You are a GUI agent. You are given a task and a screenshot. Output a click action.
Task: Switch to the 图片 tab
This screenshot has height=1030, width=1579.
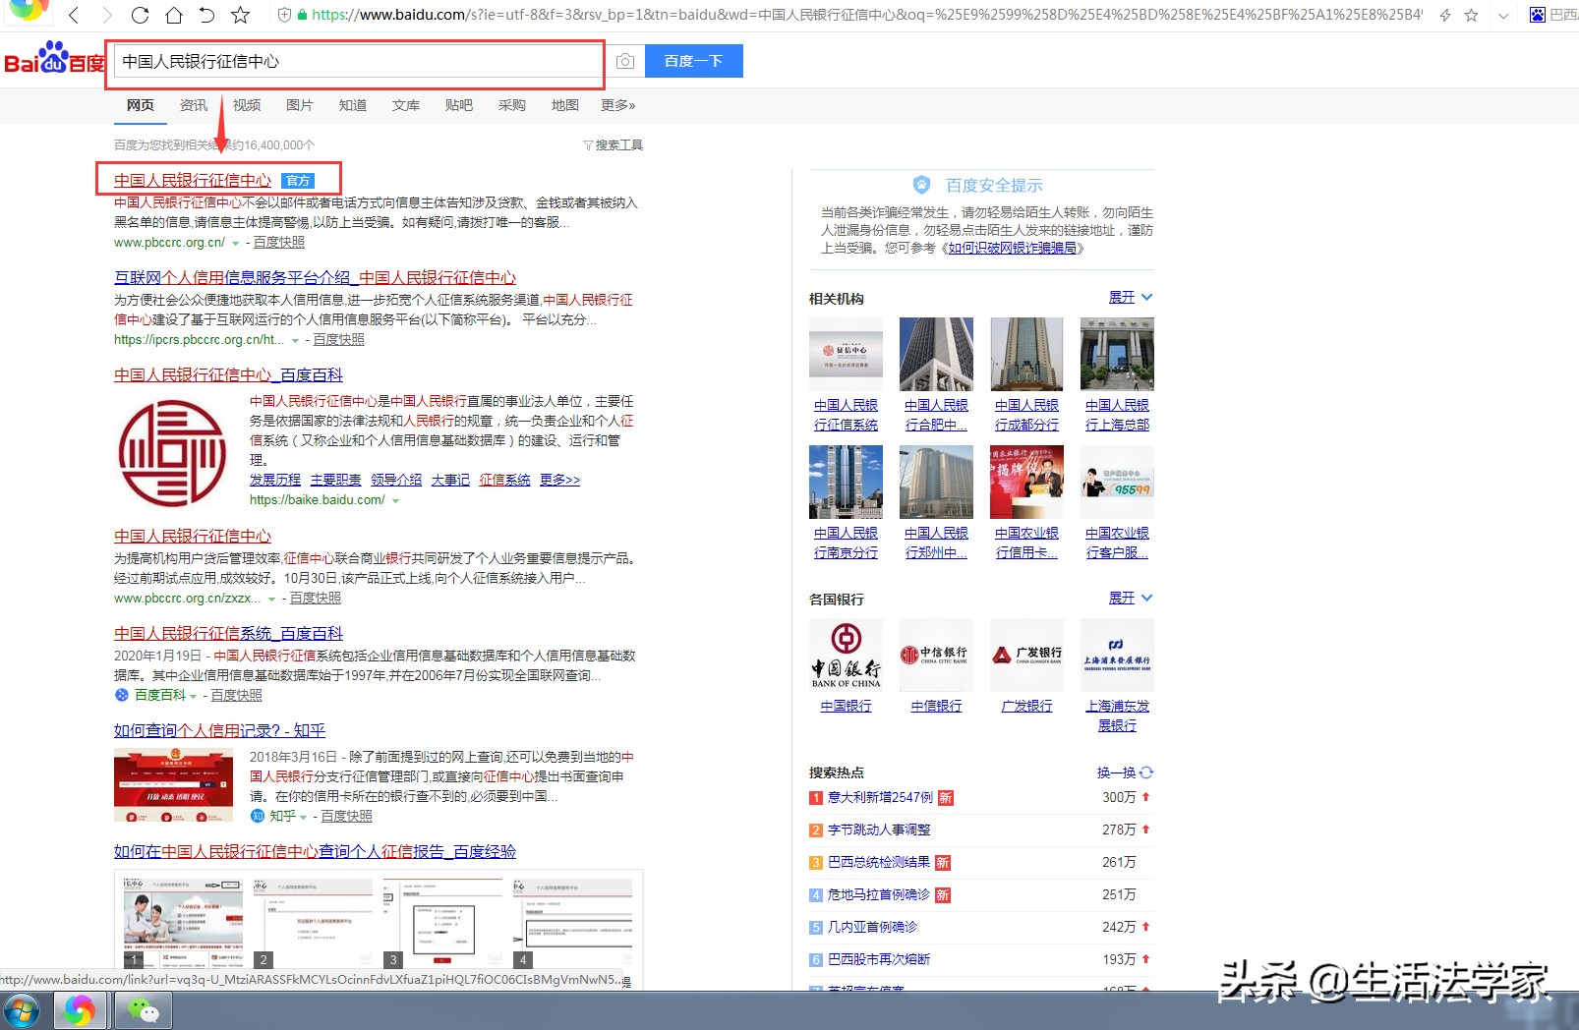[x=300, y=105]
